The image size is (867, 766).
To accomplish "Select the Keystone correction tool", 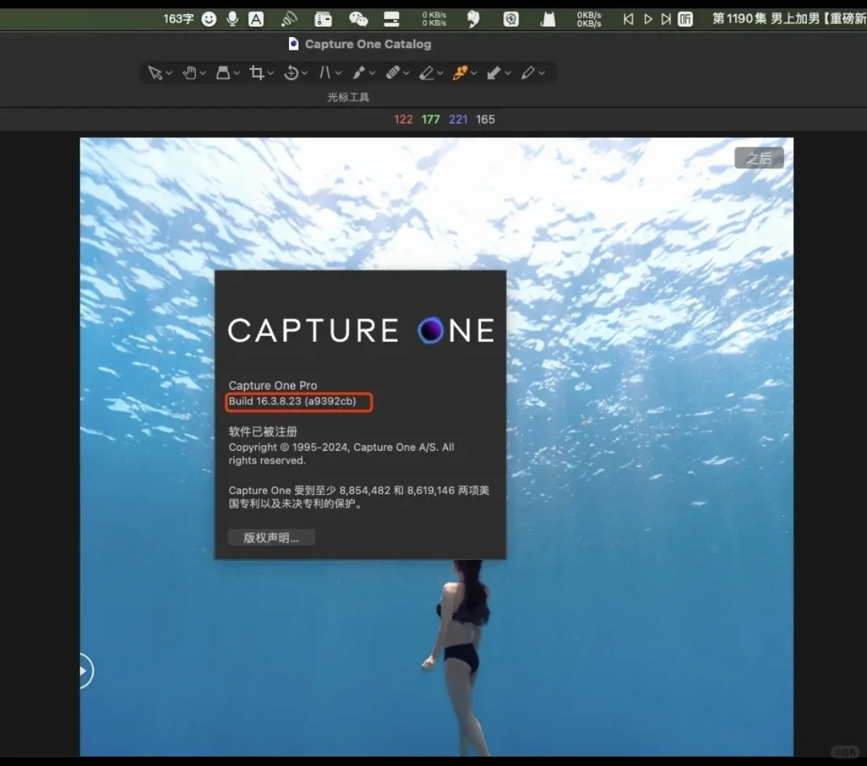I will pyautogui.click(x=223, y=72).
